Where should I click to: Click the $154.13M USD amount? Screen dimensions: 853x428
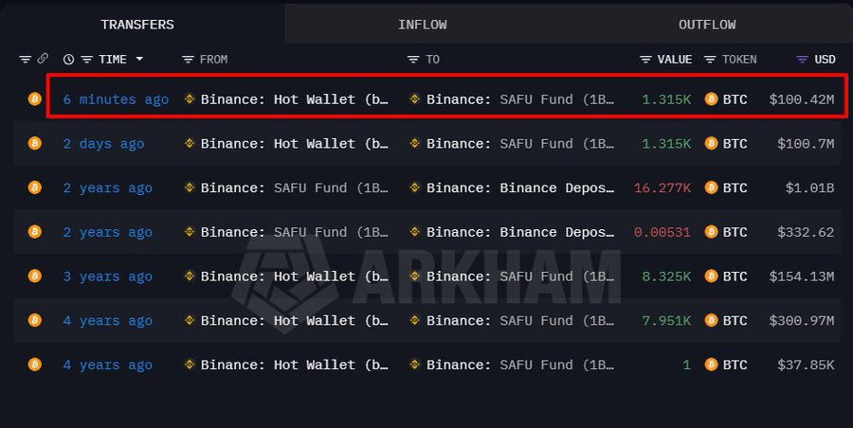[801, 276]
